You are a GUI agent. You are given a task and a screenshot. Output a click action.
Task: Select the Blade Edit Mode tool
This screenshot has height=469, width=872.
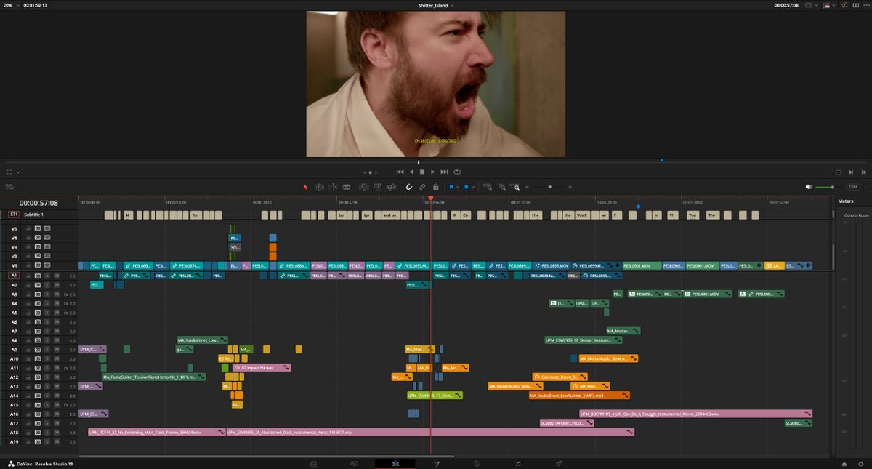(347, 187)
